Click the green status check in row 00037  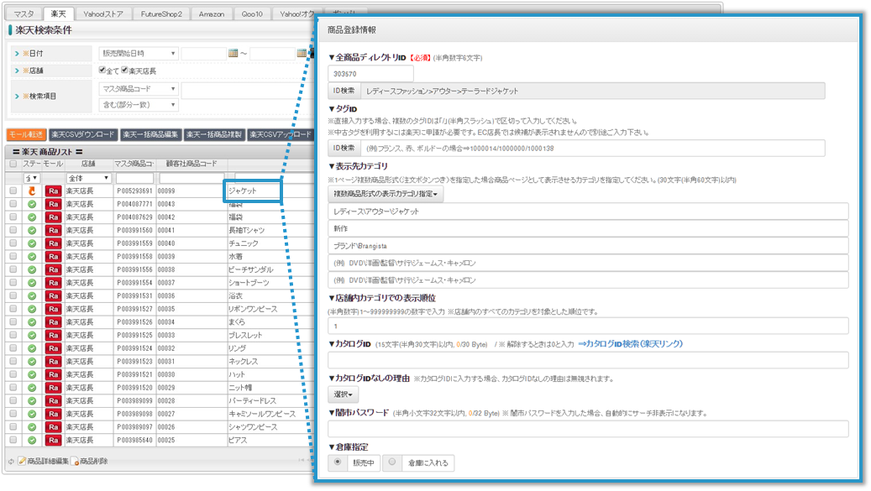[32, 283]
